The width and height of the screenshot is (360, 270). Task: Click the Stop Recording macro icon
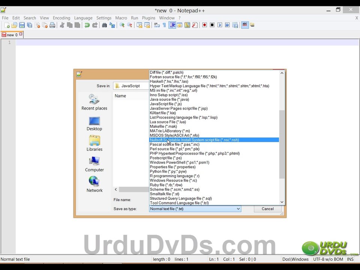point(212,25)
